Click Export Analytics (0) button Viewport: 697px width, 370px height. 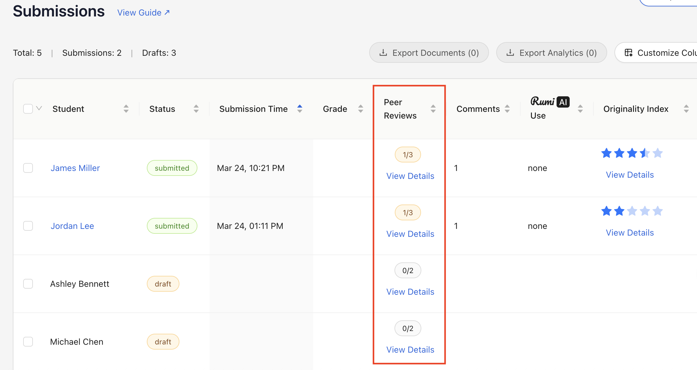[551, 53]
